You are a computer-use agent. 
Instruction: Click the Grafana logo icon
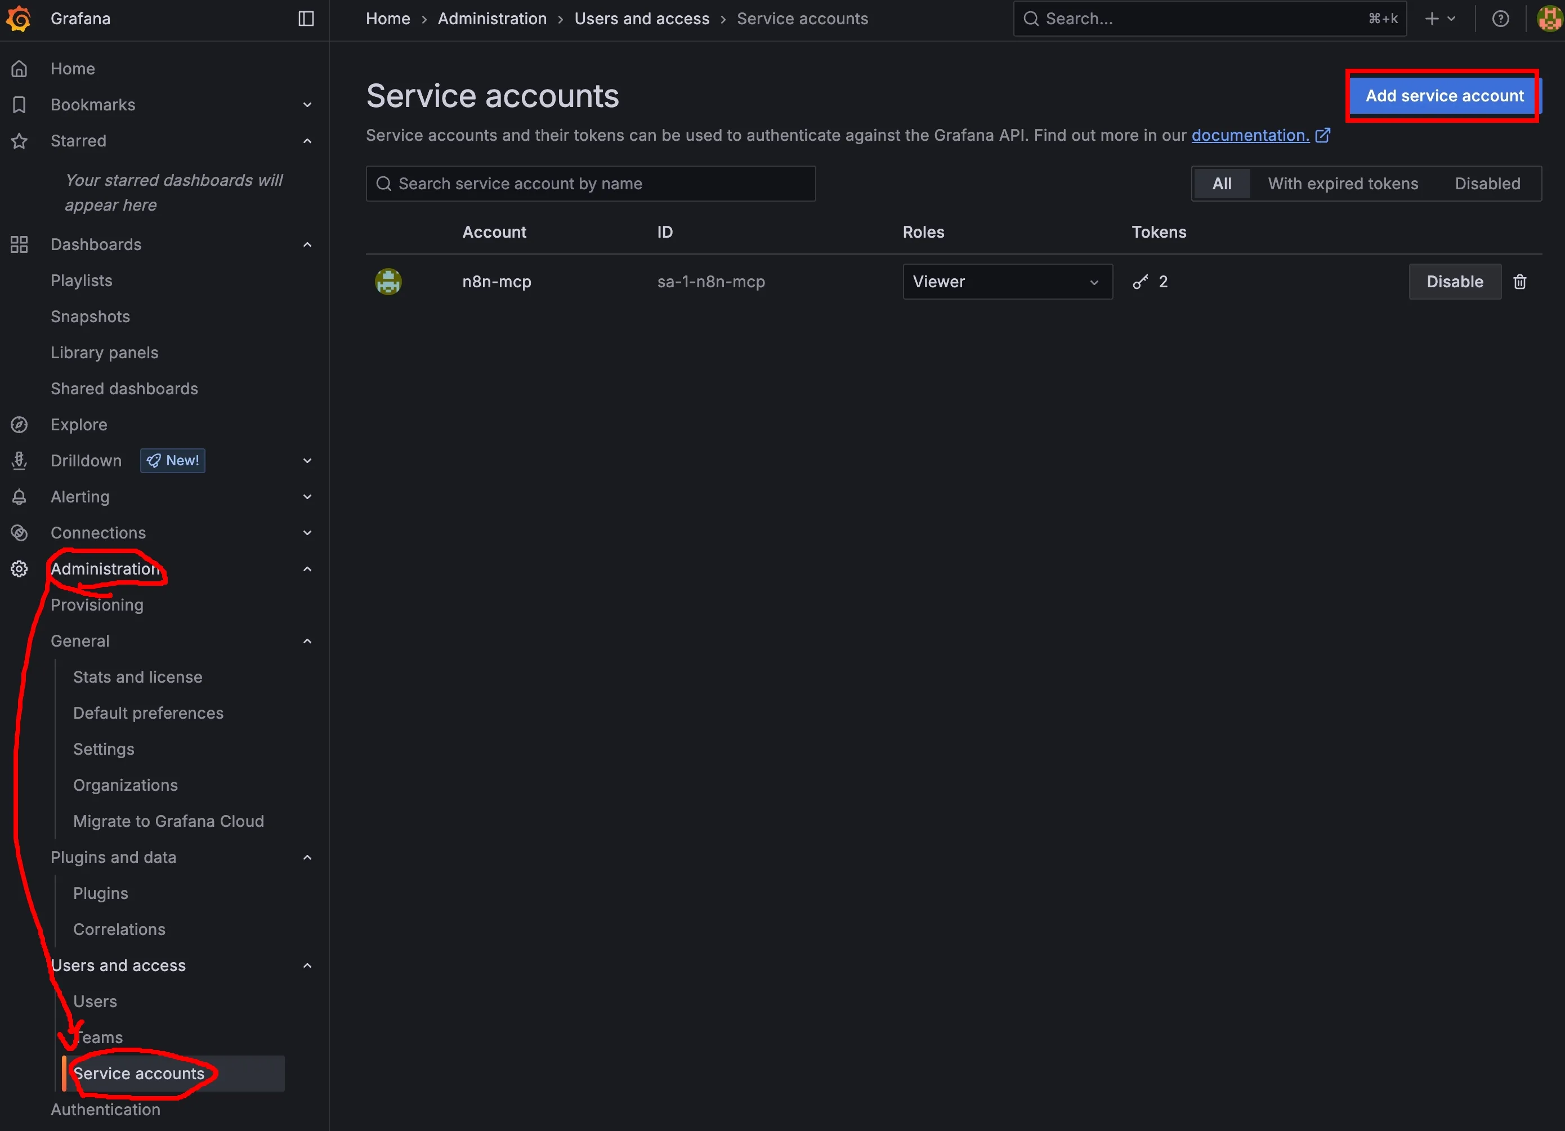tap(19, 19)
